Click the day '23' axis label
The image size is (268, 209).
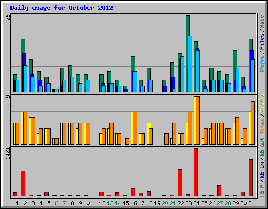tap(188, 203)
